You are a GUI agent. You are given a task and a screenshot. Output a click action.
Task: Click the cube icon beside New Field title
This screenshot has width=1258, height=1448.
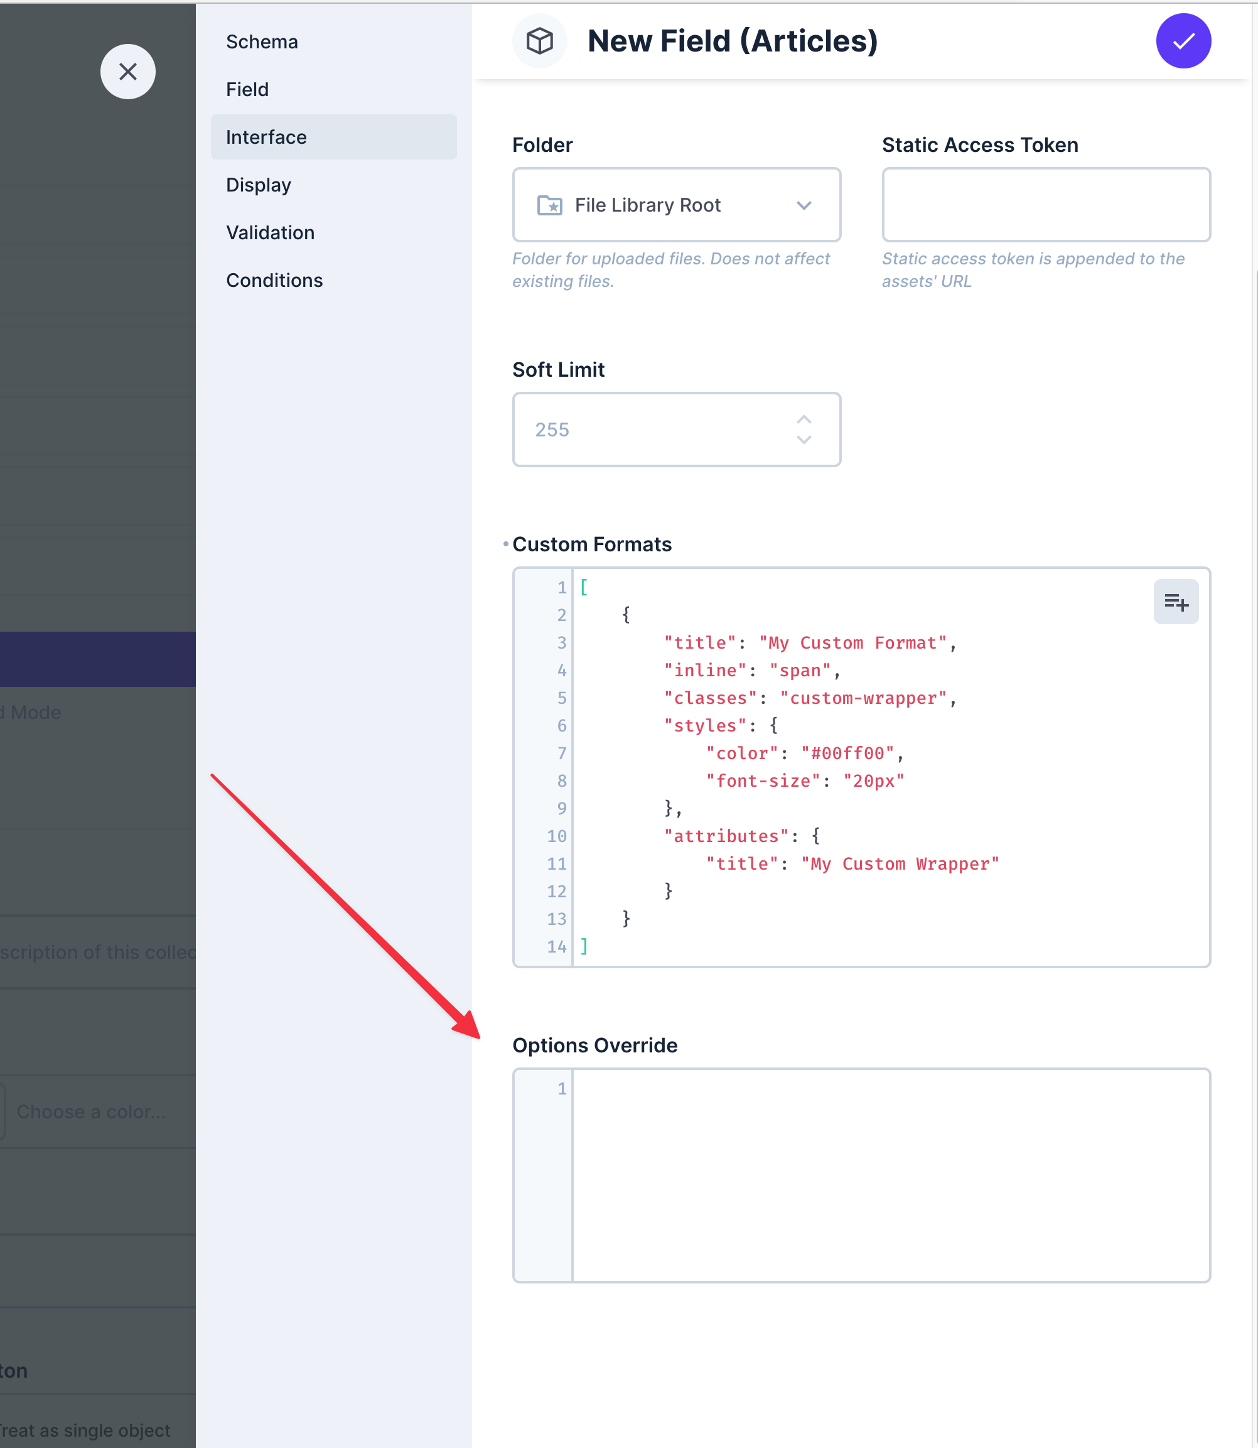(539, 41)
